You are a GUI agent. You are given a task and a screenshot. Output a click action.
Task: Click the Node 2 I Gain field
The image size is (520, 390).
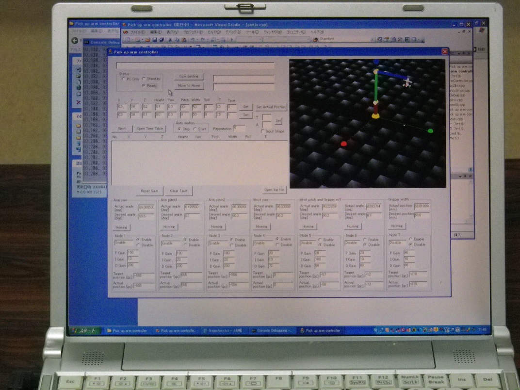182,260
